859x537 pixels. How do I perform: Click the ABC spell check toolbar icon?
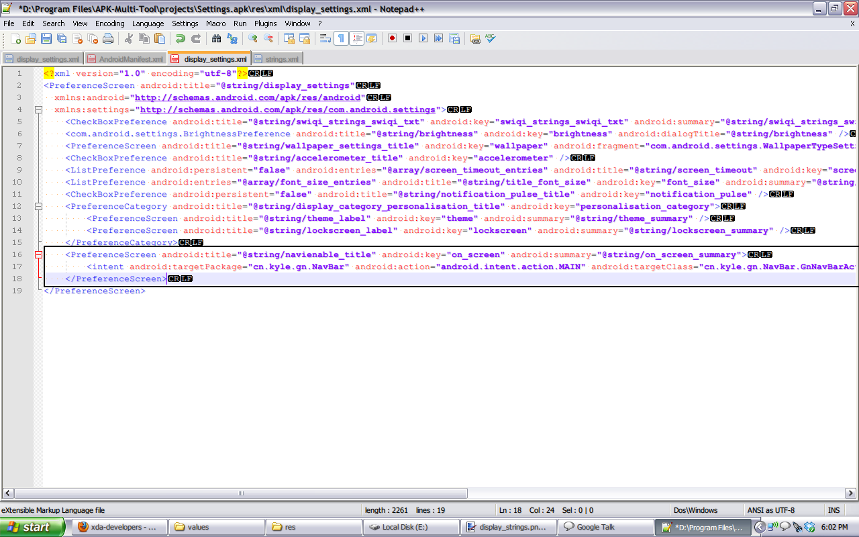pos(491,38)
